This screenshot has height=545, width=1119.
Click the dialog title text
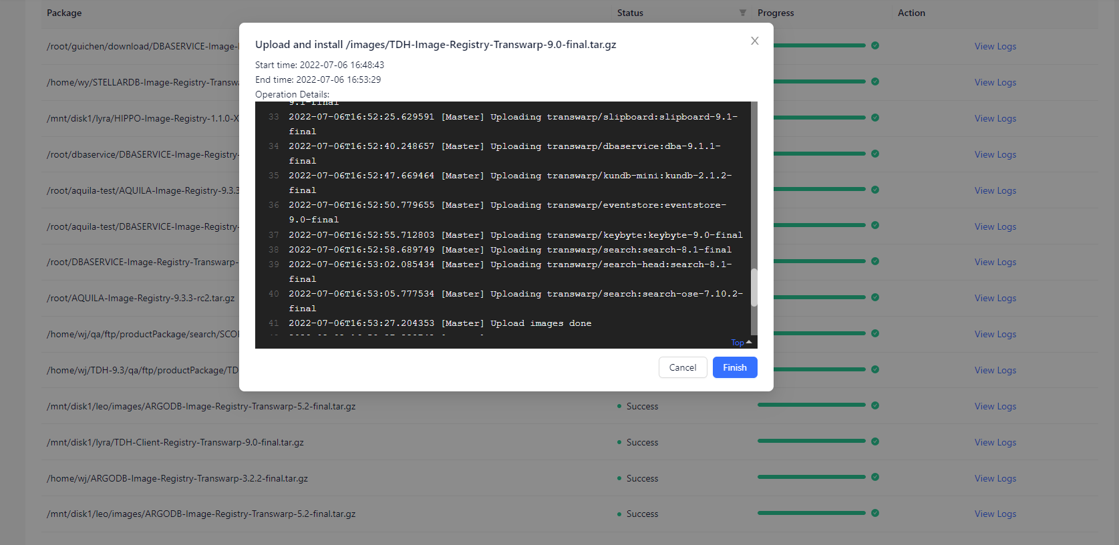(x=436, y=44)
